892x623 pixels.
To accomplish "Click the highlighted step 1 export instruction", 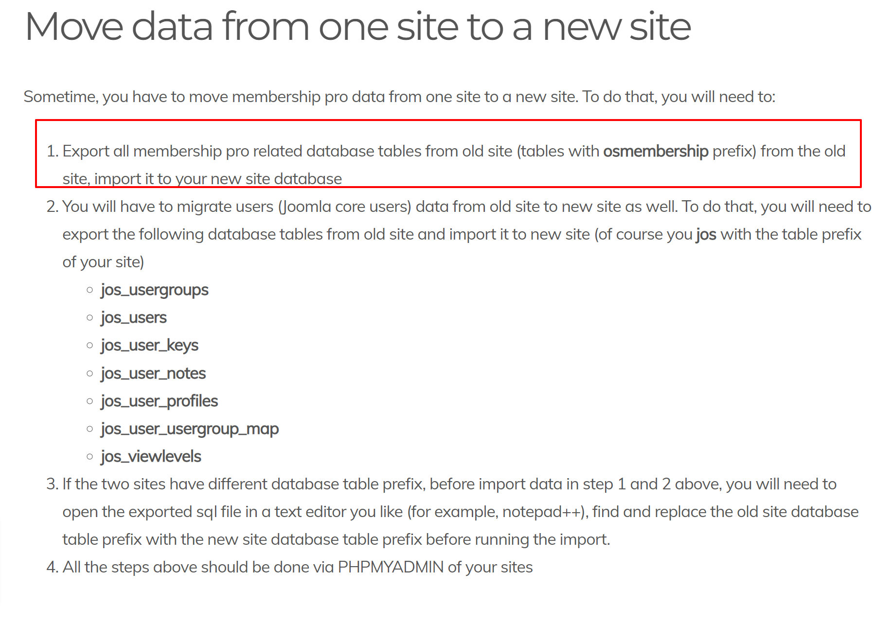I will click(448, 153).
